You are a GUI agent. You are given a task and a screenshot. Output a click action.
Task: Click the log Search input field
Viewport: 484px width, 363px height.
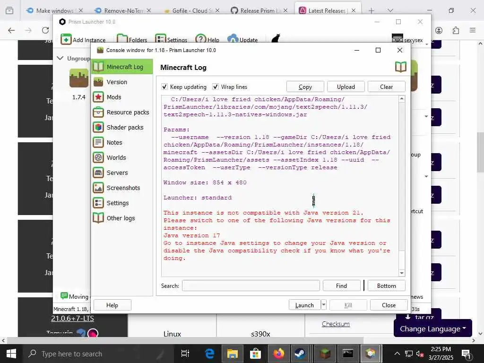click(251, 285)
